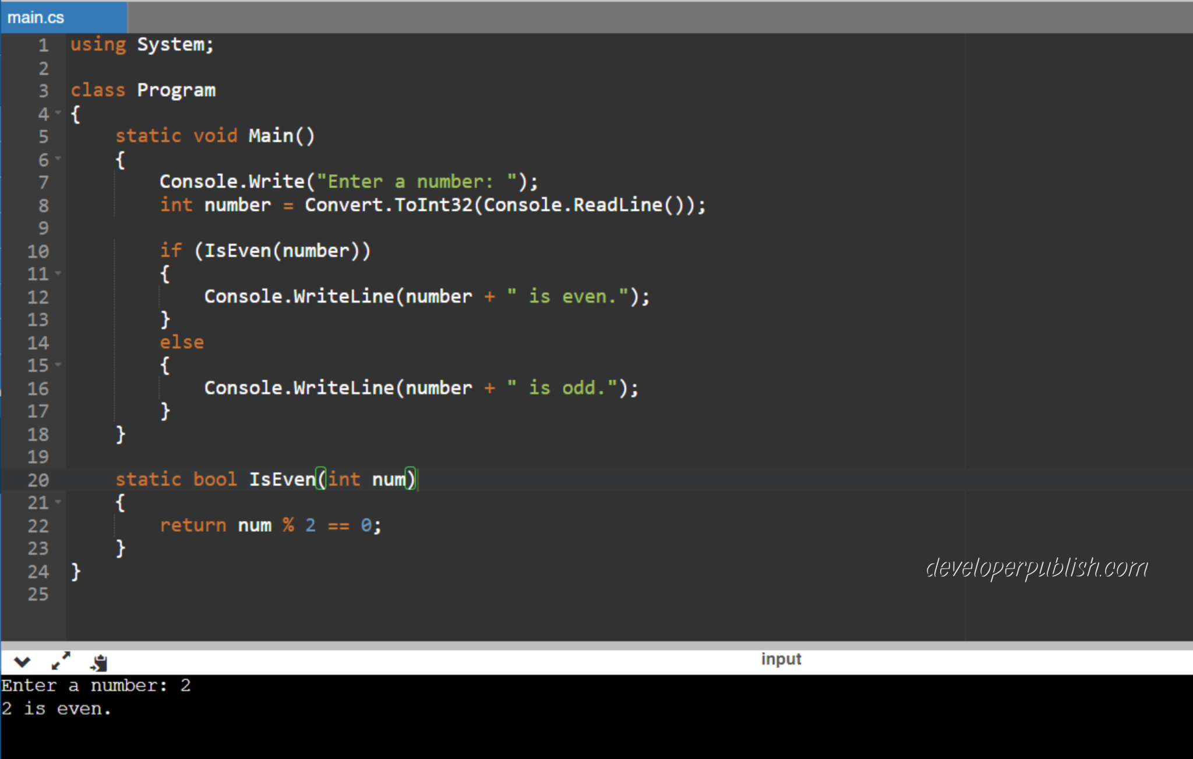Click the Console.Write call on line 7

[233, 181]
